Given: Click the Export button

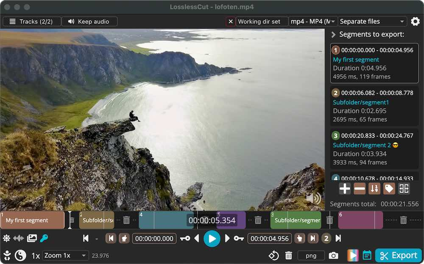Looking at the screenshot, I should click(x=398, y=256).
